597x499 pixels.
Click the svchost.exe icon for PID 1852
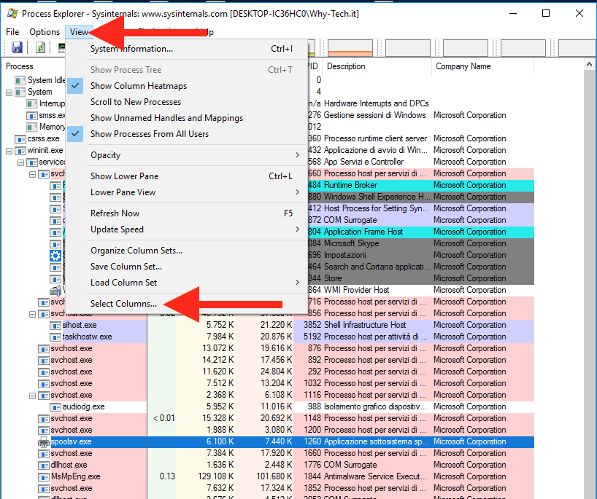[44, 488]
